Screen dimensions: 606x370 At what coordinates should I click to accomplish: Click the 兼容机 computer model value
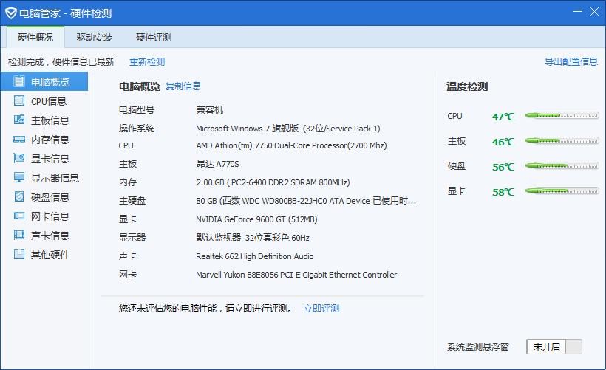pos(209,110)
